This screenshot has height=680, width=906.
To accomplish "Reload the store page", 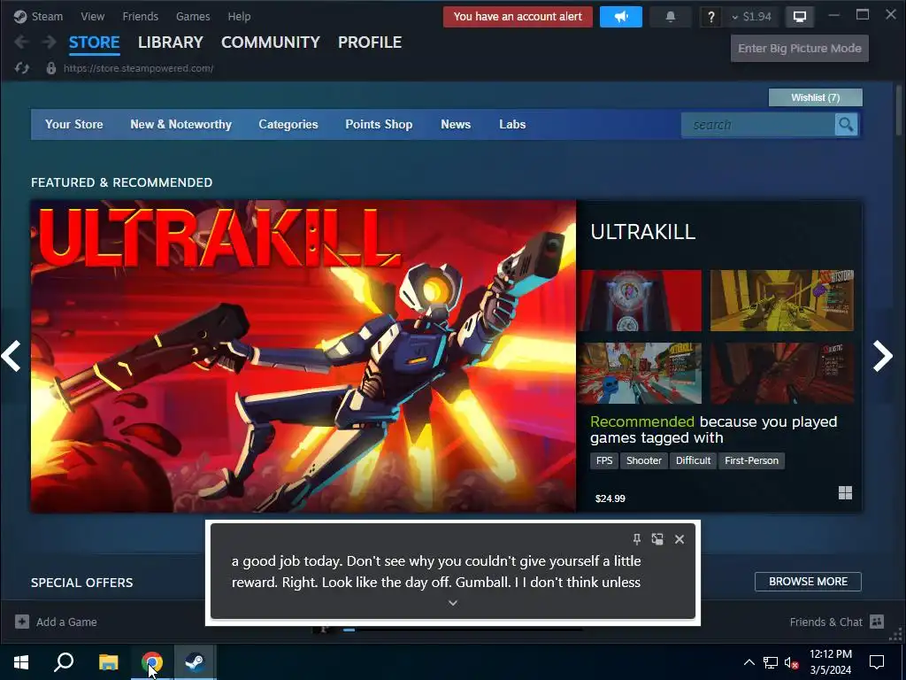I will (x=22, y=68).
